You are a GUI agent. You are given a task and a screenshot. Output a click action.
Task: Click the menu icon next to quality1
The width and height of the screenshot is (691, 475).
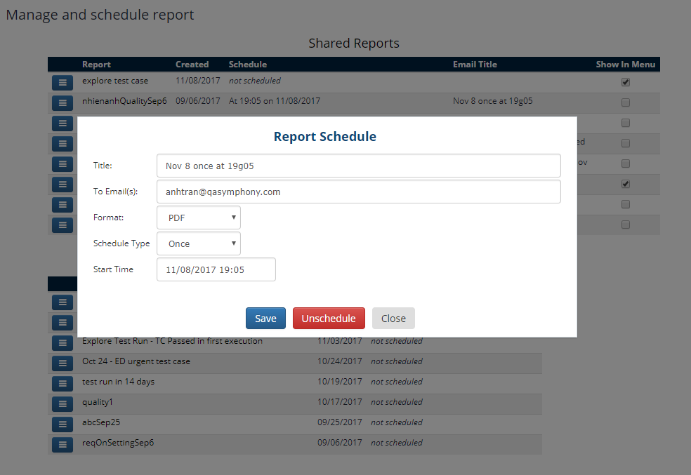click(62, 403)
